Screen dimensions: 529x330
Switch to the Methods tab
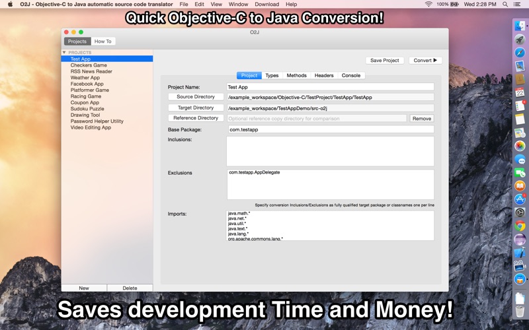(296, 75)
